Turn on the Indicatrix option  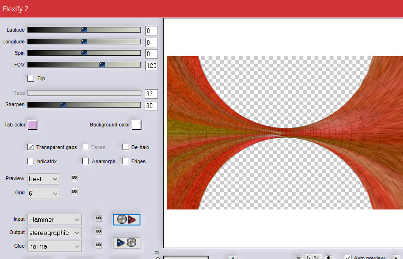click(x=31, y=161)
